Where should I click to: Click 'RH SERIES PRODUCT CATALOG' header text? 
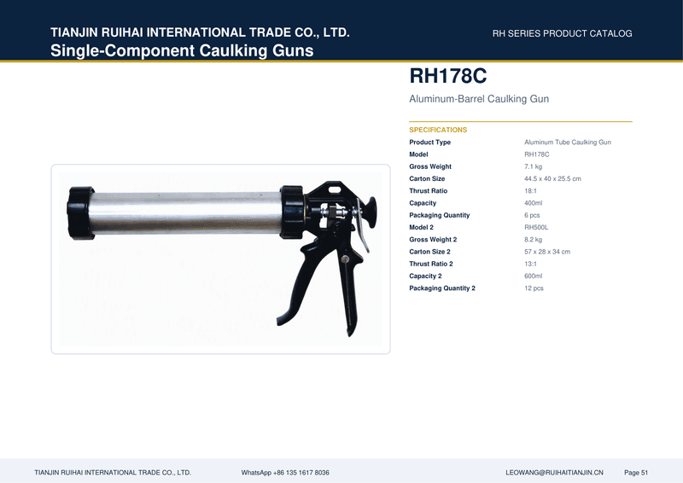coord(562,33)
